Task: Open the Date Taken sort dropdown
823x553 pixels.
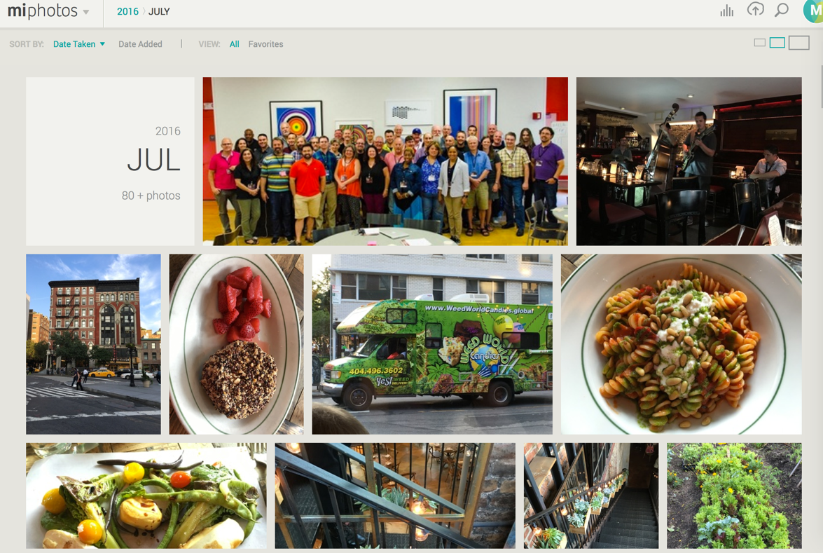Action: click(x=78, y=44)
